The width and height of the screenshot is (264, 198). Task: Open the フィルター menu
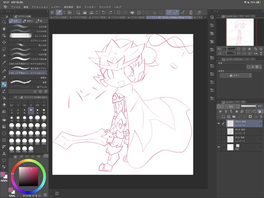click(90, 7)
